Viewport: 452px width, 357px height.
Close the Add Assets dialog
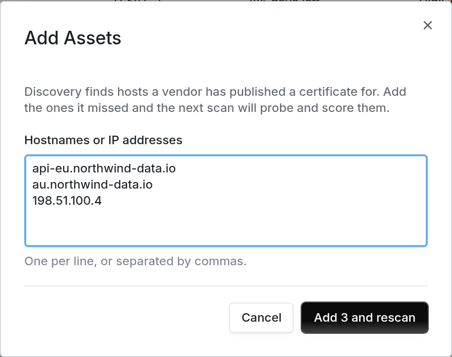pos(427,25)
